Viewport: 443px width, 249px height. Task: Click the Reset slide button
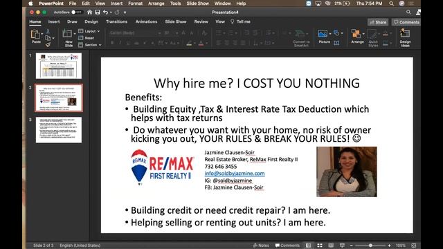click(86, 38)
